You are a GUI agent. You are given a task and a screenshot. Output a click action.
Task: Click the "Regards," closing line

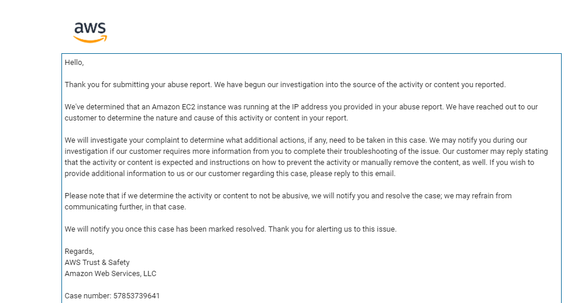pyautogui.click(x=79, y=252)
